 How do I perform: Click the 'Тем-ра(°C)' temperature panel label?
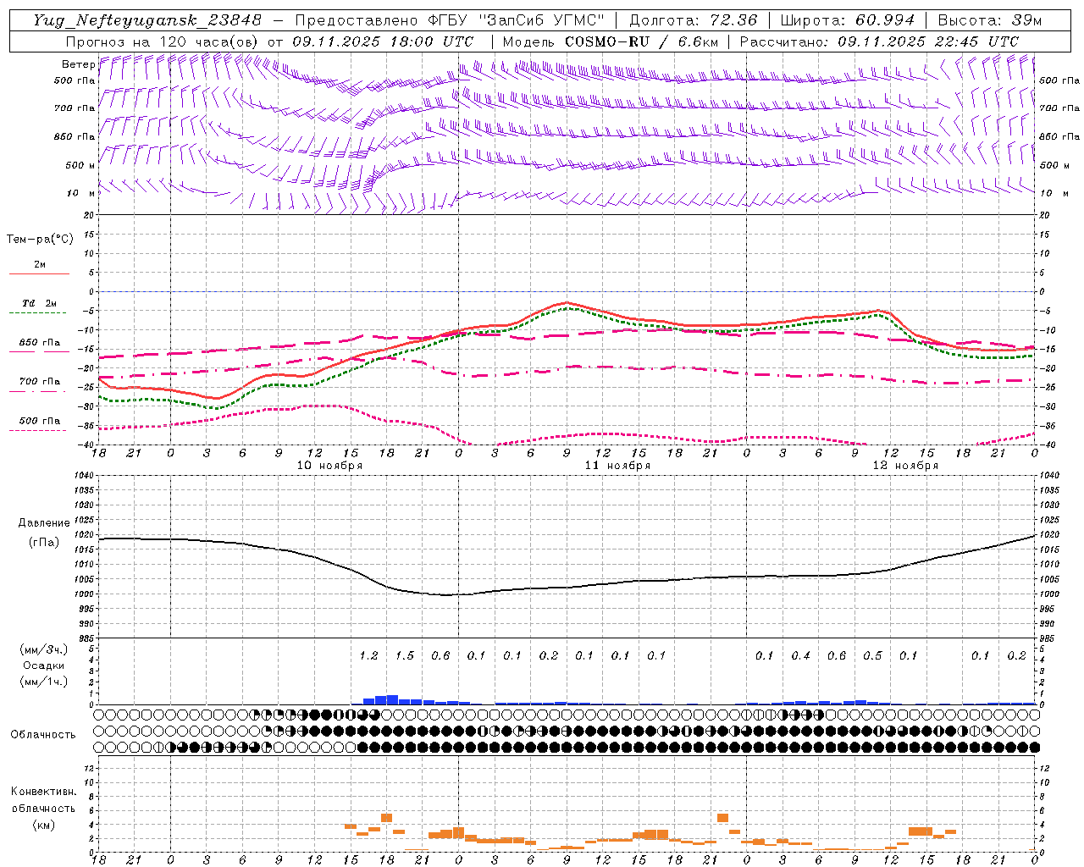[40, 240]
